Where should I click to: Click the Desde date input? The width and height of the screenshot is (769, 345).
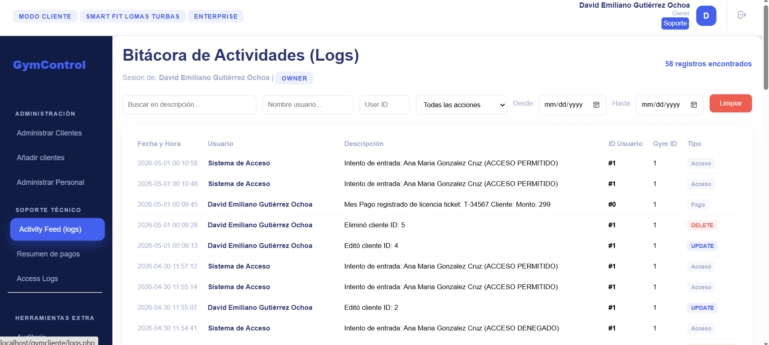pos(572,105)
